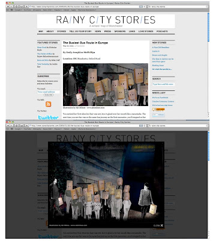This screenshot has width=216, height=241.
Task: Open the orange RSS feed icon
Action: pyautogui.click(x=49, y=104)
